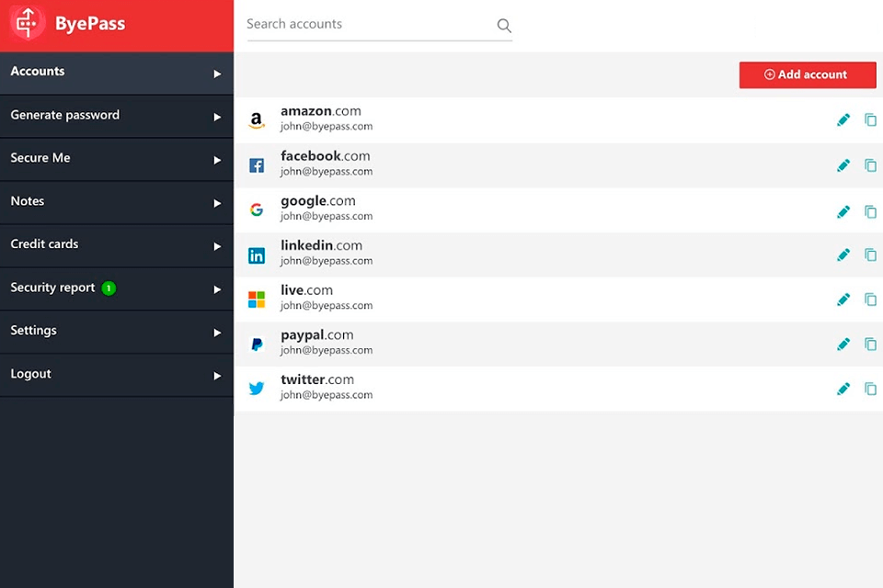Viewport: 883px width, 588px height.
Task: Select the LinkedIn logo in the accounts list
Action: point(257,254)
